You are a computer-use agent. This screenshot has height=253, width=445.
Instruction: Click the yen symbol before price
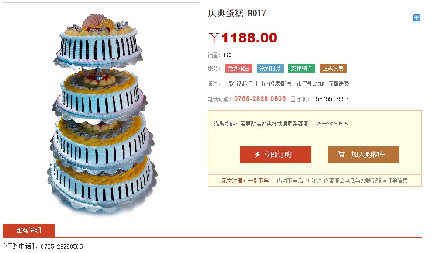pos(214,38)
